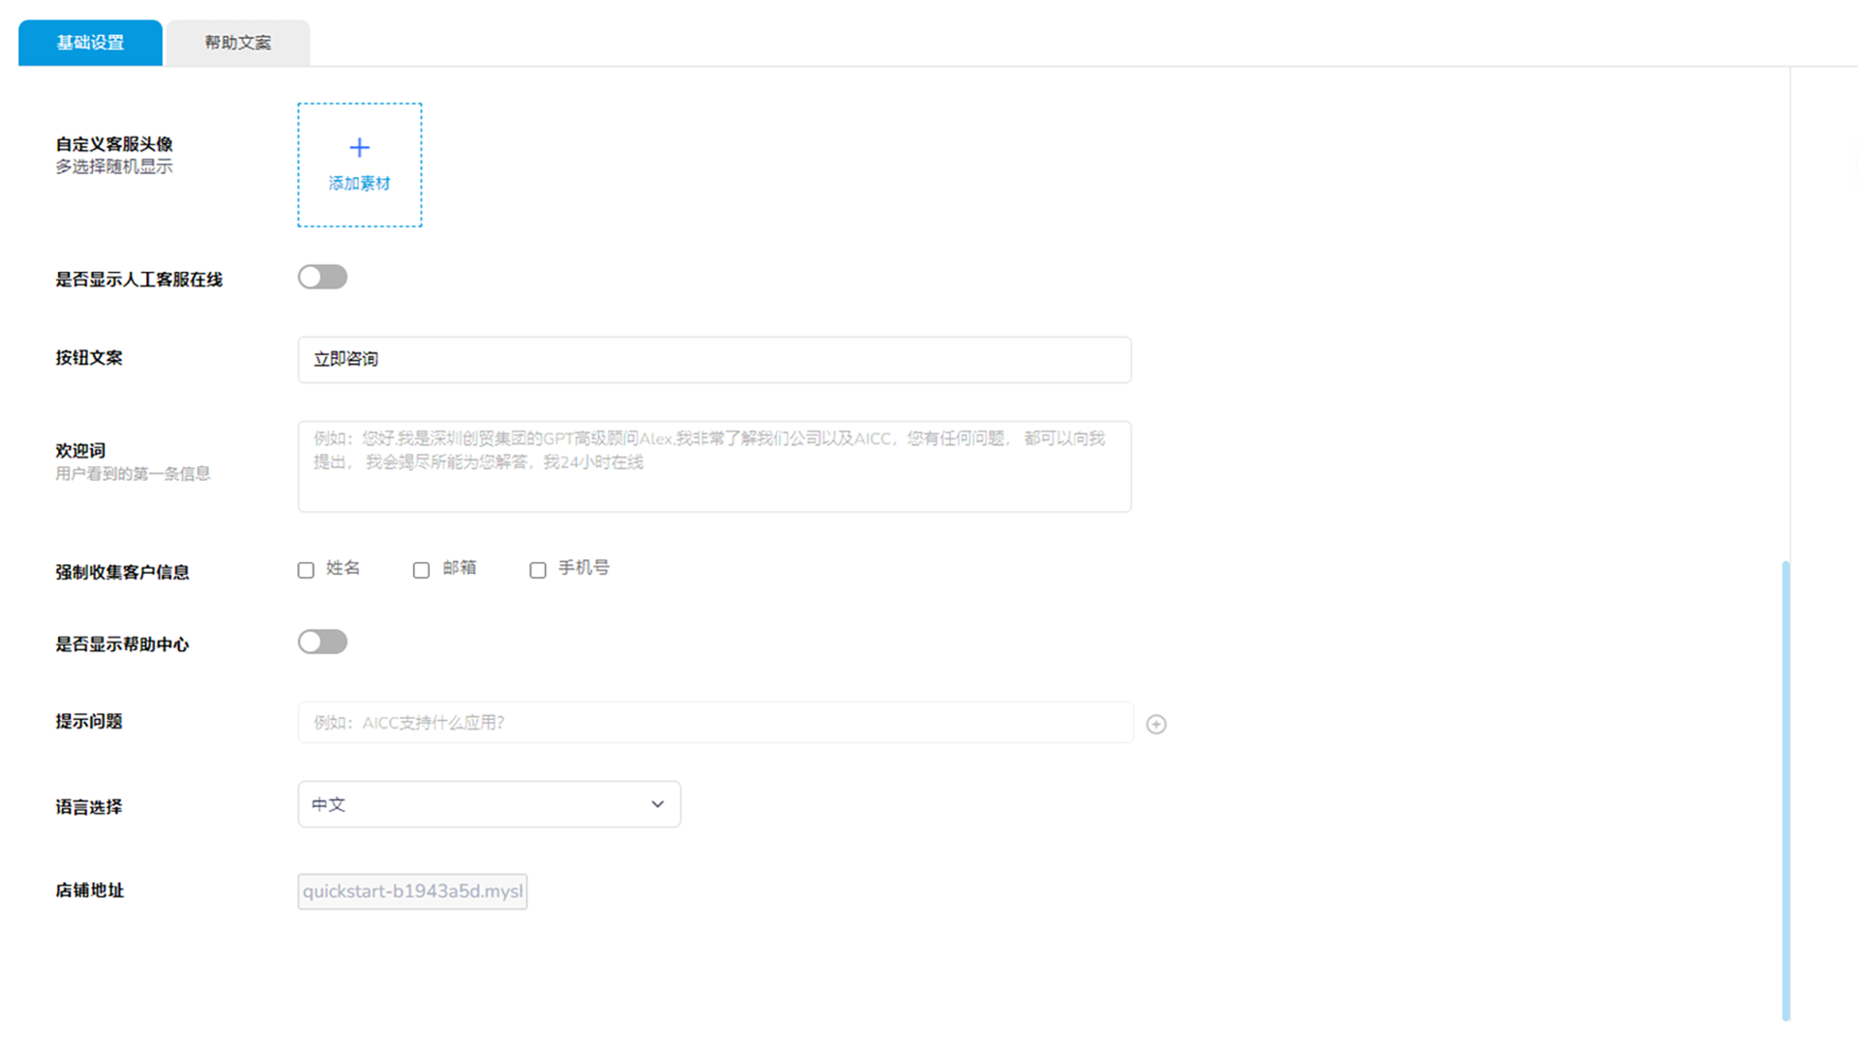Check the 姓名 checkbox

(x=306, y=570)
